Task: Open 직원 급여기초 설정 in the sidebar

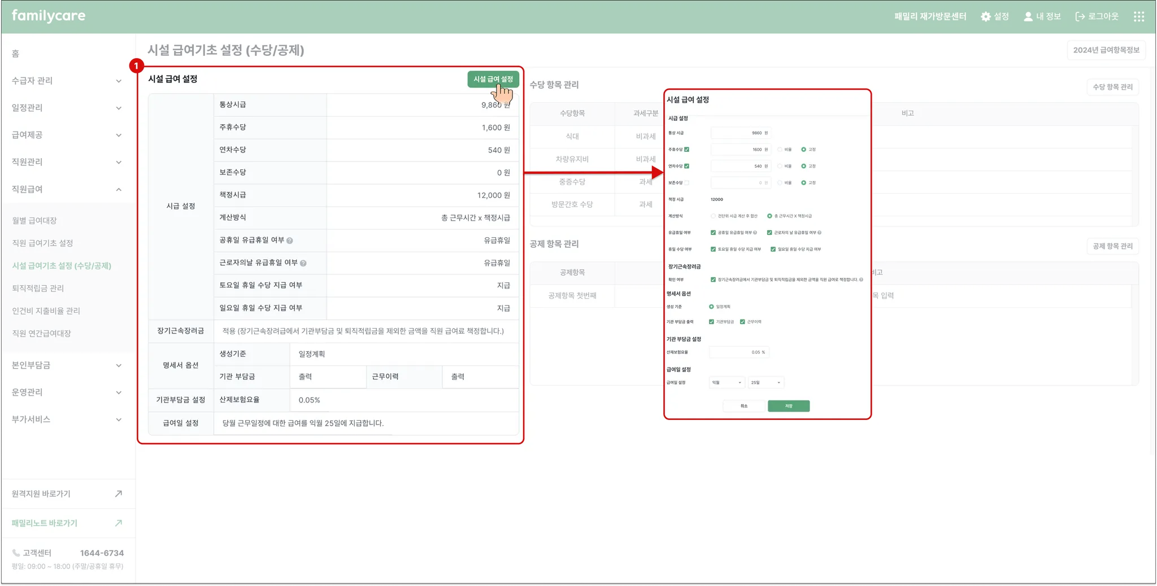Action: pyautogui.click(x=42, y=243)
